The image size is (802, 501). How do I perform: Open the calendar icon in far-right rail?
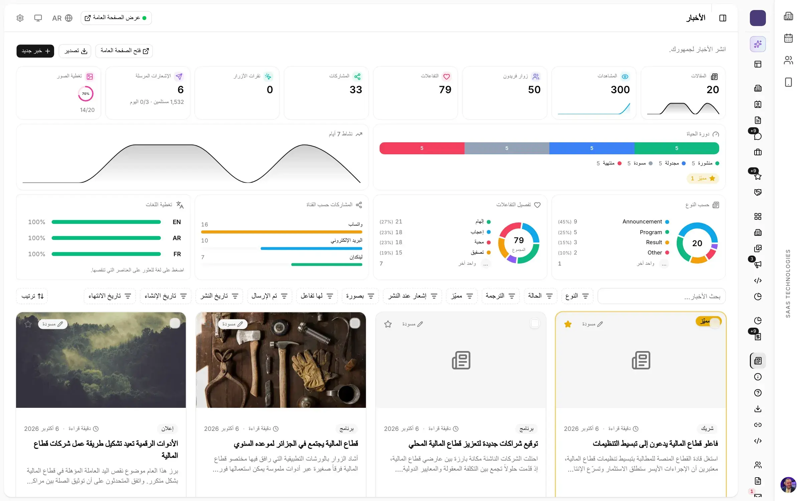click(x=788, y=38)
